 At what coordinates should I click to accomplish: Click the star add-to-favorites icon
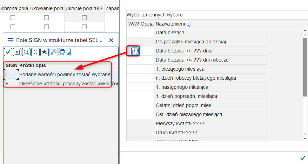click(44, 52)
